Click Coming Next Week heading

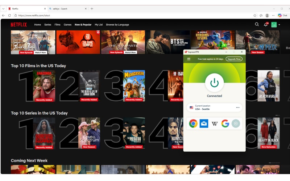click(x=29, y=160)
